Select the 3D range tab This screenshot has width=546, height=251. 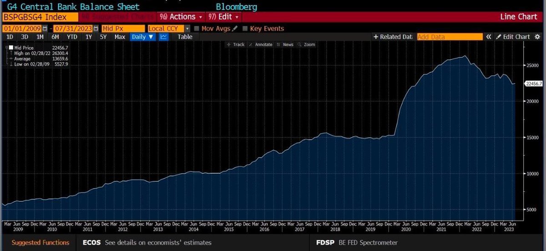(25, 37)
